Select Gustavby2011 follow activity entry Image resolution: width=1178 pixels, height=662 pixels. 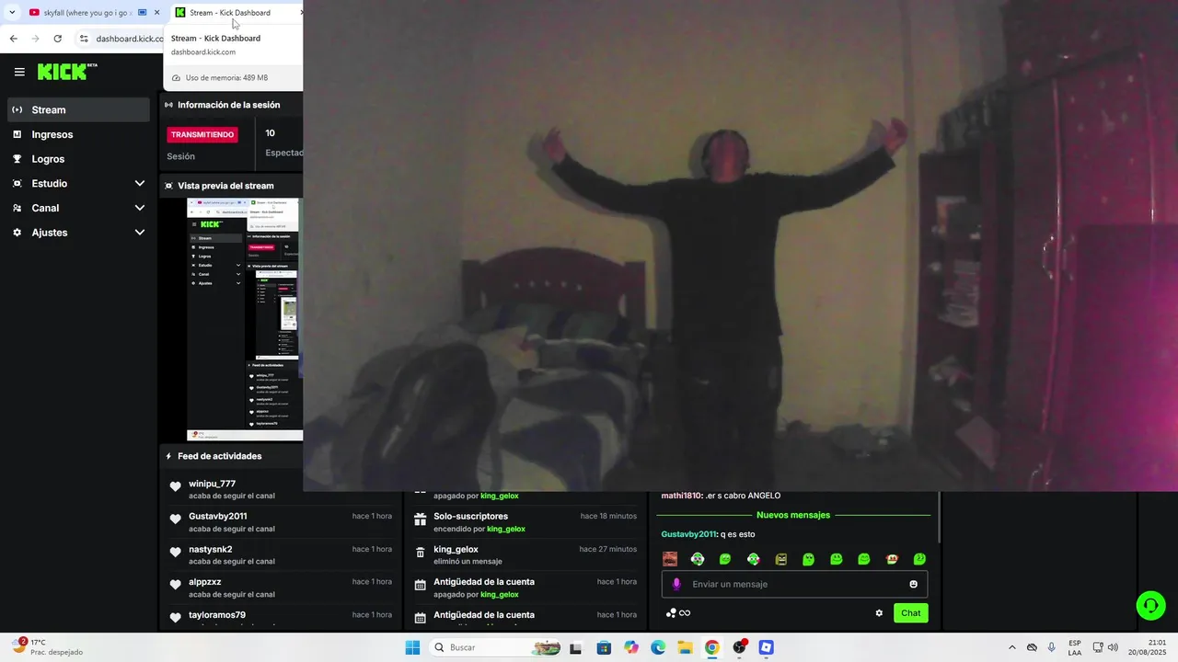[281, 522]
